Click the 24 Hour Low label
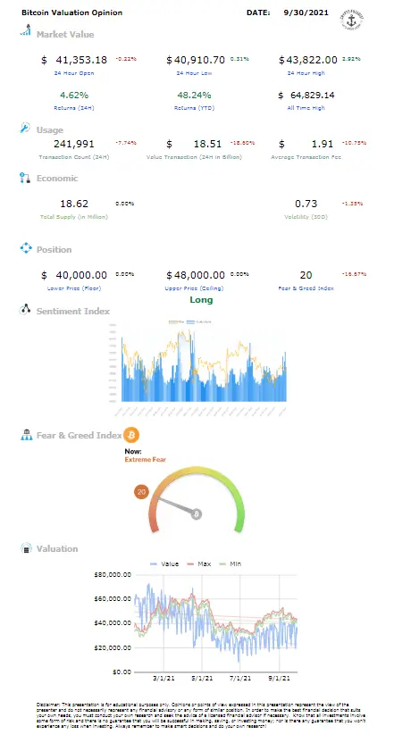The image size is (394, 751). coord(194,73)
